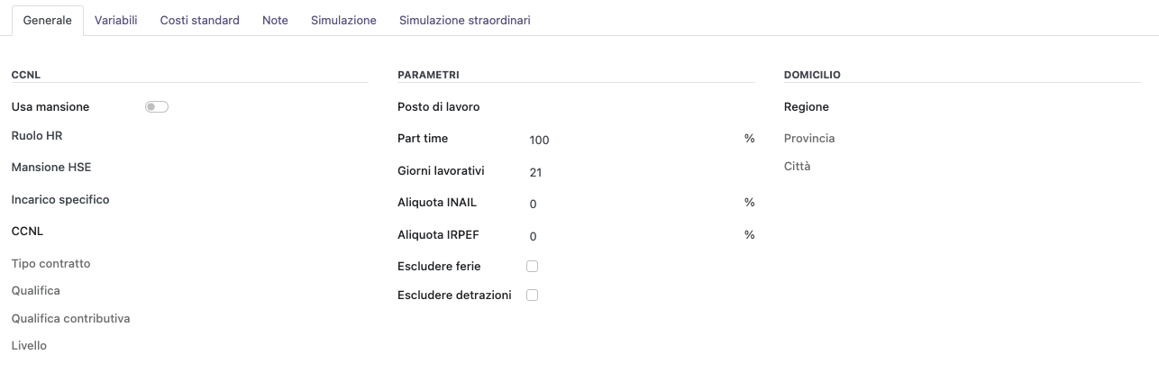Go to the Note tab
Viewport: 1159px width, 382px height.
pos(275,21)
